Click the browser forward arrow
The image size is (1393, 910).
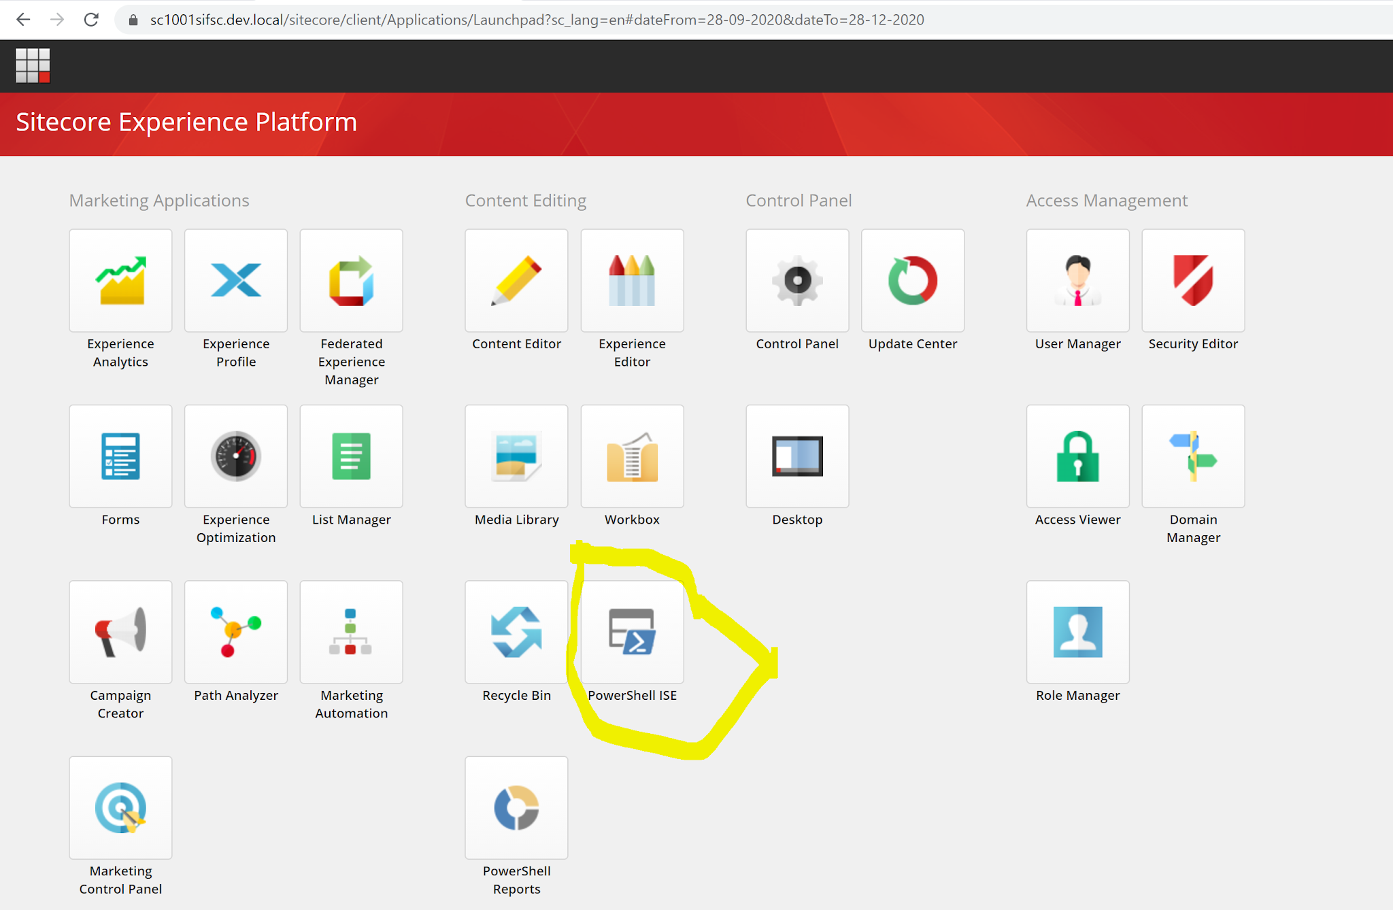tap(57, 20)
